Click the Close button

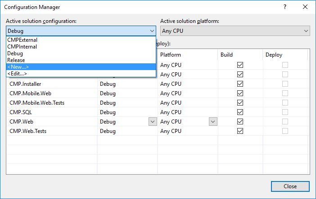(x=290, y=186)
